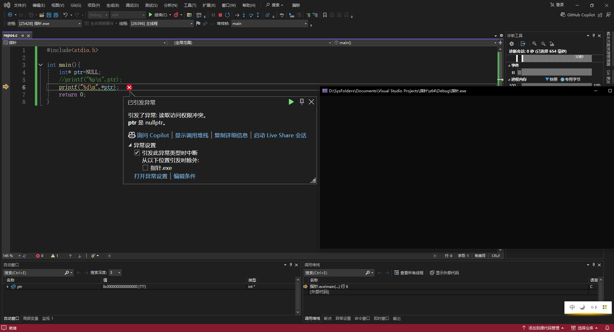Click the red exception error icon on line 6
The image size is (614, 332).
coord(129,87)
